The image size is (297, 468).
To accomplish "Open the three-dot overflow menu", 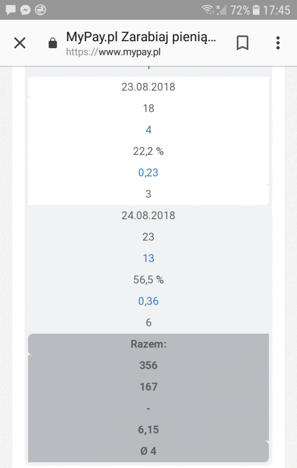I will (x=278, y=43).
